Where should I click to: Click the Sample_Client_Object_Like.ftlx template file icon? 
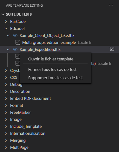[15, 35]
